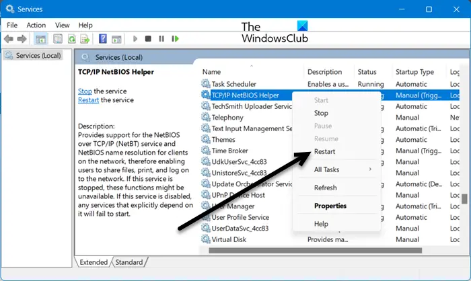Click the horizontal scrollbar of services list

(x=315, y=250)
